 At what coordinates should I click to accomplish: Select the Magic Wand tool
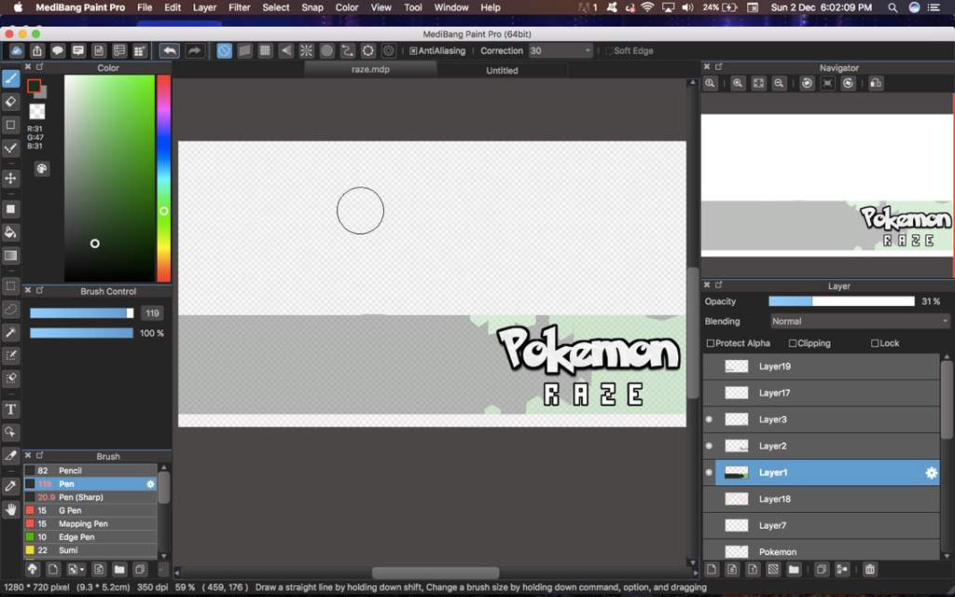[x=11, y=333]
